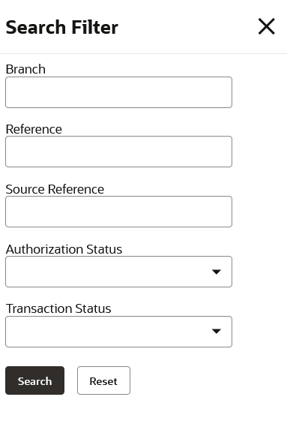Screen dimensions: 287x433
Task: Click the Reference field label
Action: pyautogui.click(x=34, y=129)
